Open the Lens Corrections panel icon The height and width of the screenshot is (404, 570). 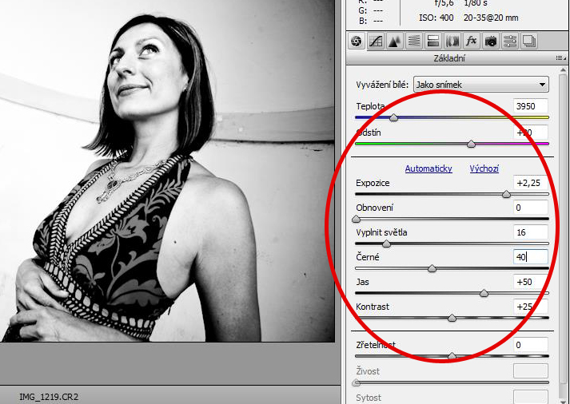pos(452,42)
